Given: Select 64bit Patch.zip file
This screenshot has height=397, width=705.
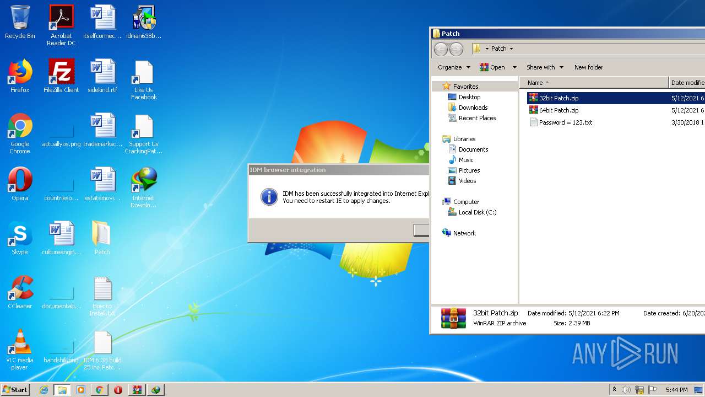Looking at the screenshot, I should [x=554, y=110].
